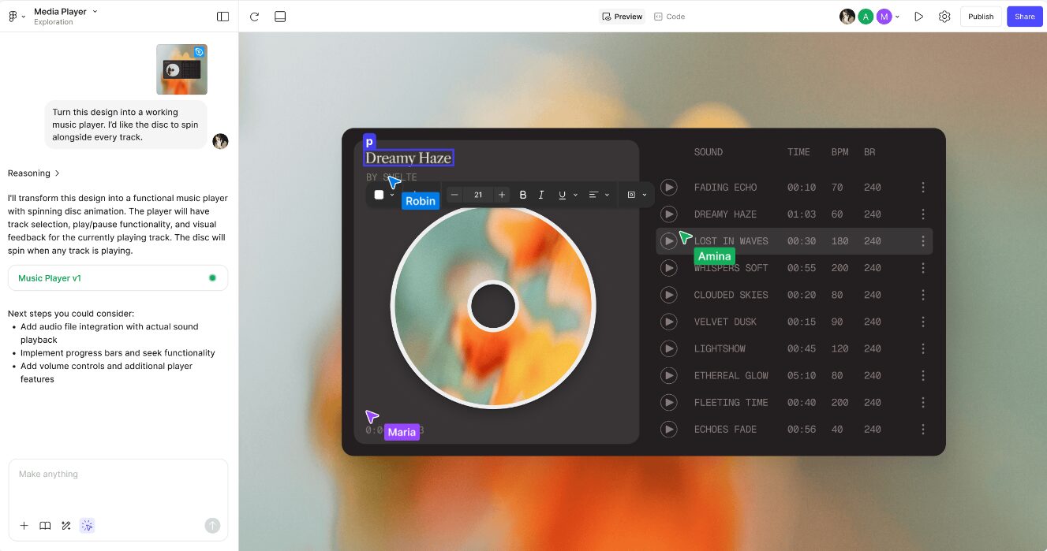The width and height of the screenshot is (1047, 551).
Task: Open the text alignment dropdown
Action: click(599, 195)
